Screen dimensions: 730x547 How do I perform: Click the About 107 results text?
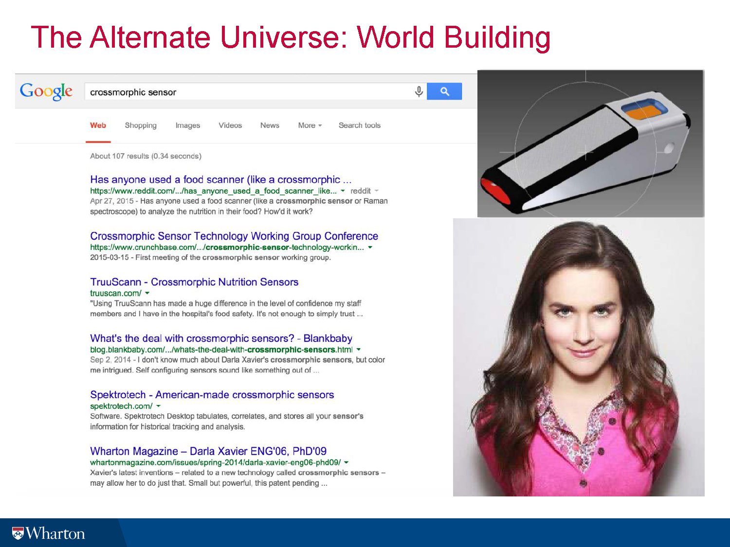(x=146, y=156)
